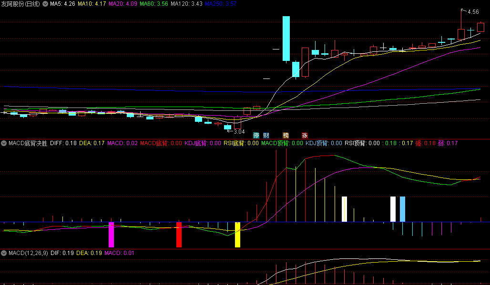Select the RSI顶背: 0.00 label
The width and height of the screenshot is (490, 285).
tap(362, 143)
